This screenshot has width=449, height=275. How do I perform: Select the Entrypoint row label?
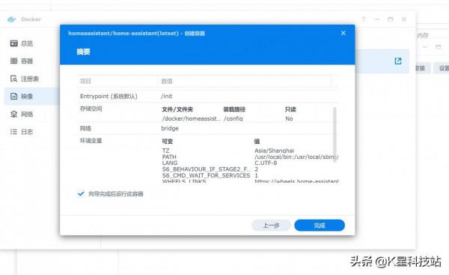coord(109,97)
